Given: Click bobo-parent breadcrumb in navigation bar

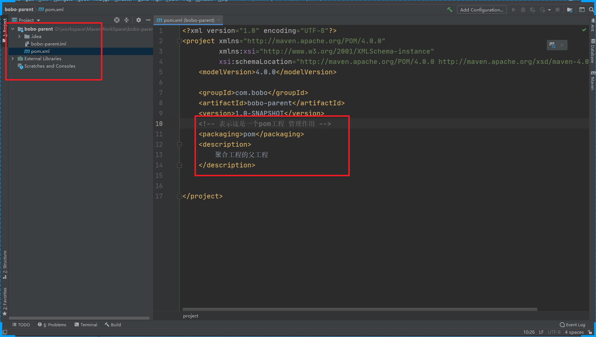Looking at the screenshot, I should [19, 10].
